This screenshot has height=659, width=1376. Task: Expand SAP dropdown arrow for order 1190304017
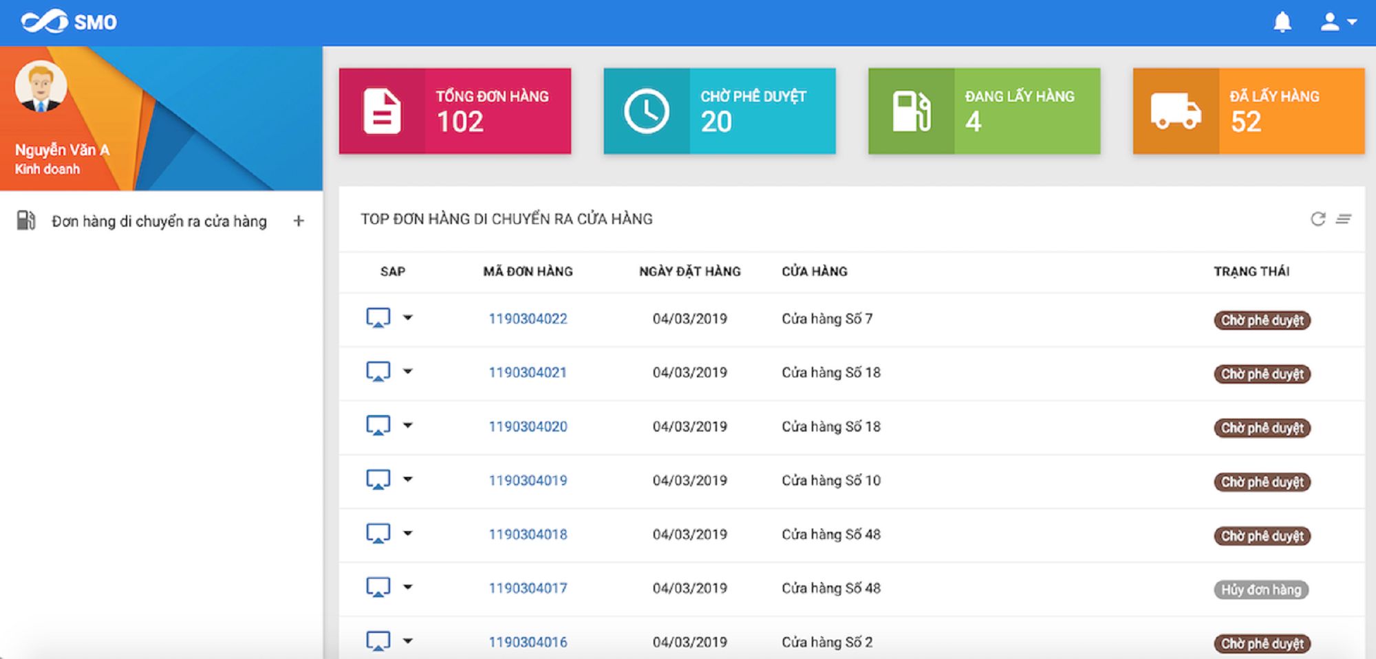click(x=408, y=587)
